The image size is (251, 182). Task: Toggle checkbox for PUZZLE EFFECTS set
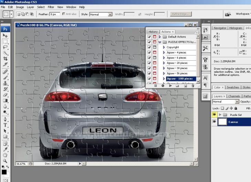click(149, 42)
